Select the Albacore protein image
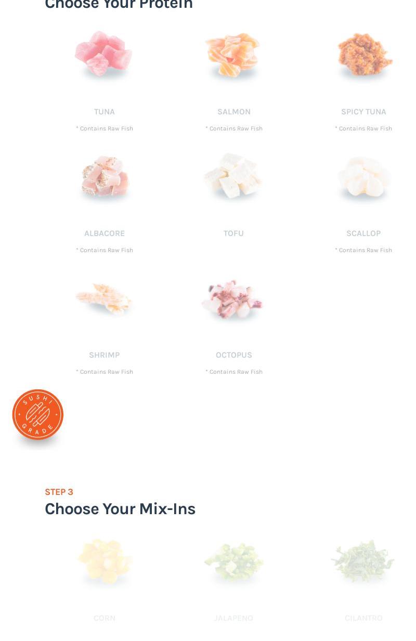Screen dimensions: 416x641 [104, 178]
